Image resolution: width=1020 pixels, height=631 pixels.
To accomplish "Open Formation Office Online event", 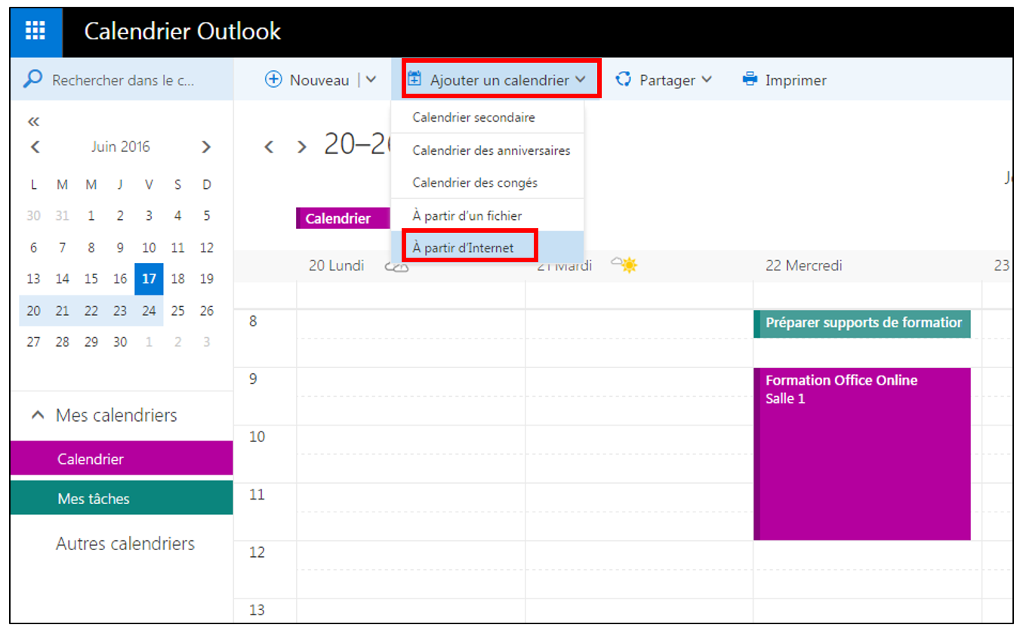I will (861, 454).
